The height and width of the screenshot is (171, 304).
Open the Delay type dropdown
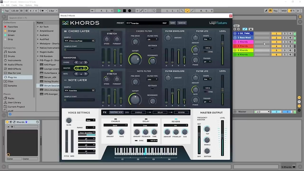click(x=145, y=125)
